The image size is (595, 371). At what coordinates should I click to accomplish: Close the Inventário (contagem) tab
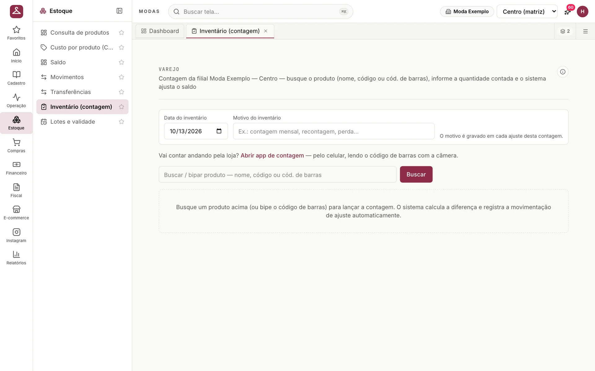click(x=266, y=31)
